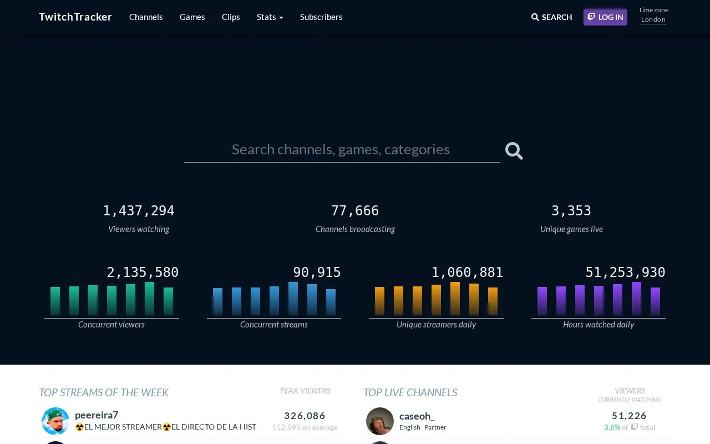
Task: Click the Twitch icon beside 'total'
Action: tap(635, 427)
